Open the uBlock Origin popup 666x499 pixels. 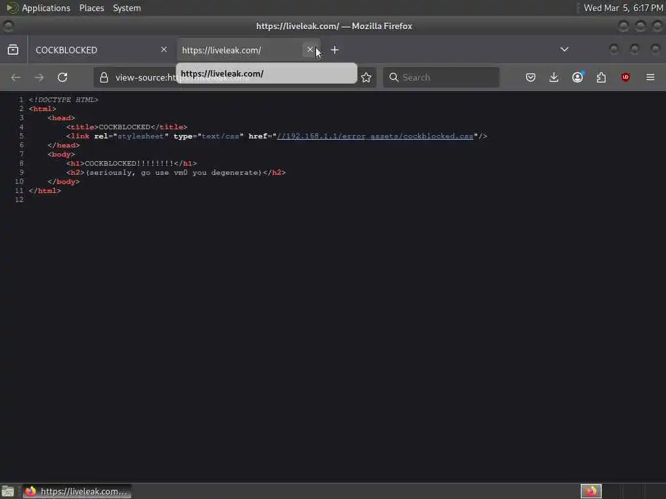tap(625, 78)
